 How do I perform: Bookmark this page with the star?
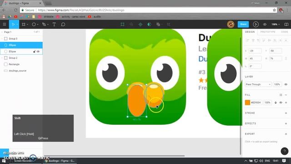[274, 10]
